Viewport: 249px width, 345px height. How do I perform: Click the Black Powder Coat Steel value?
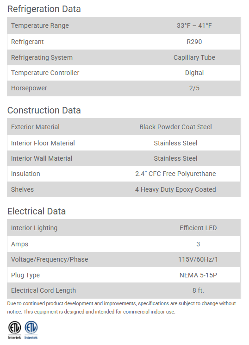coord(175,127)
